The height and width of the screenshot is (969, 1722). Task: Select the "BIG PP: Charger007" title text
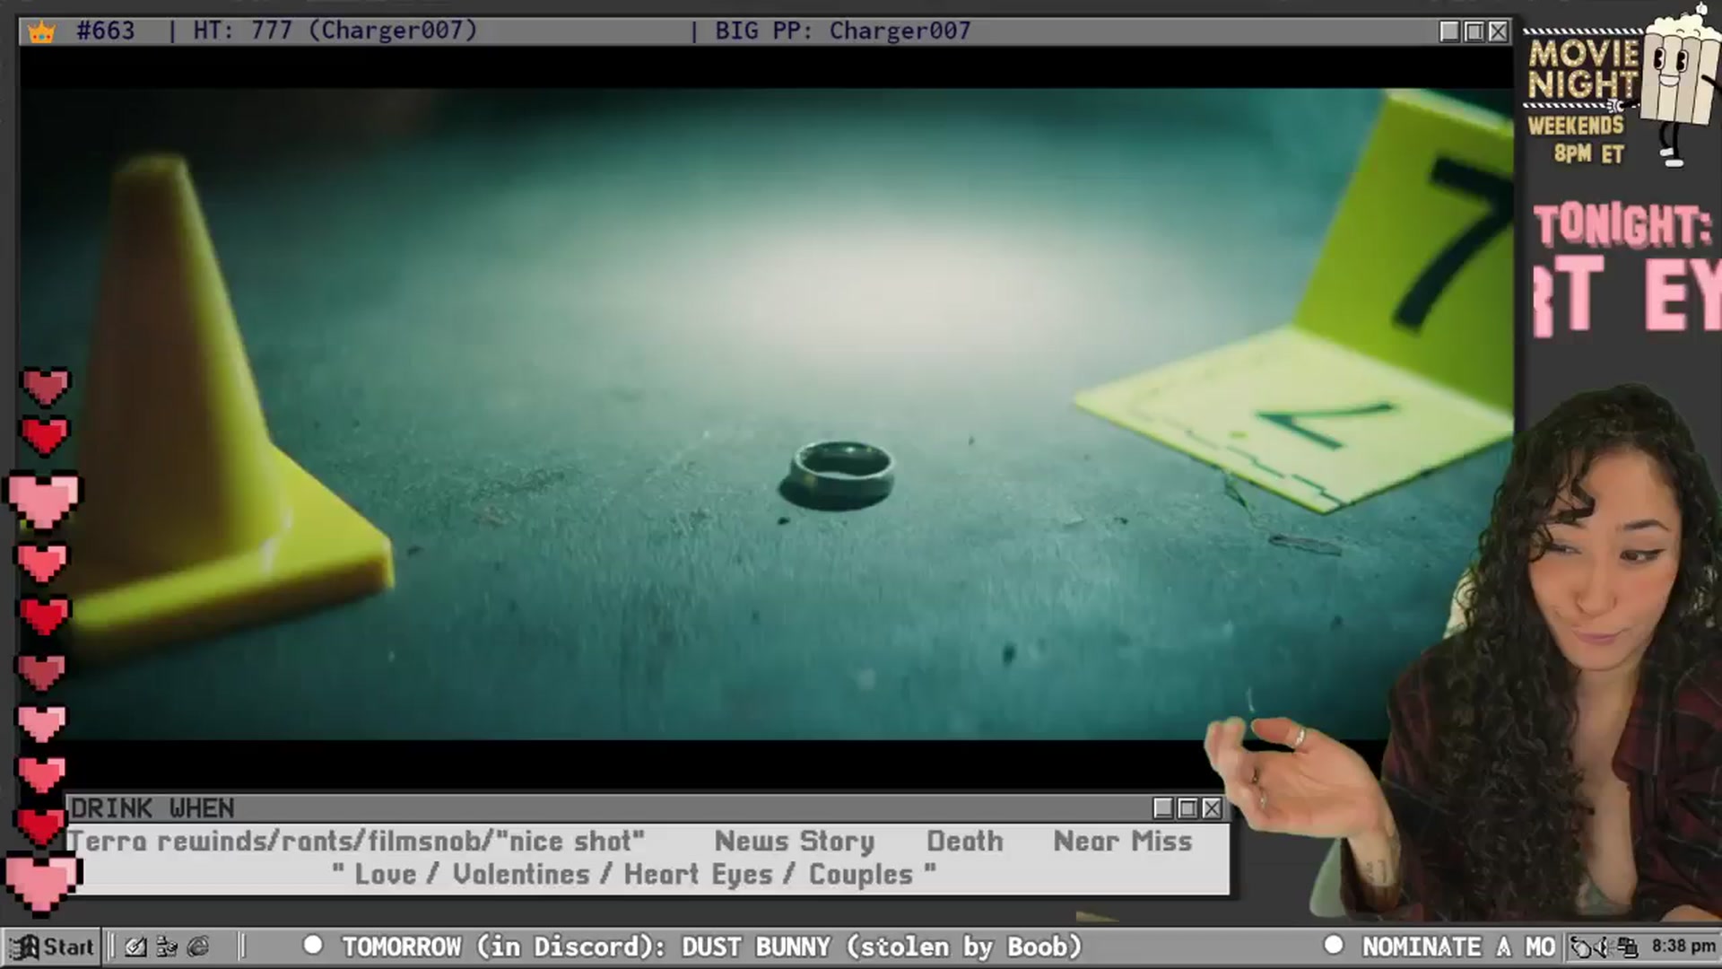point(843,31)
